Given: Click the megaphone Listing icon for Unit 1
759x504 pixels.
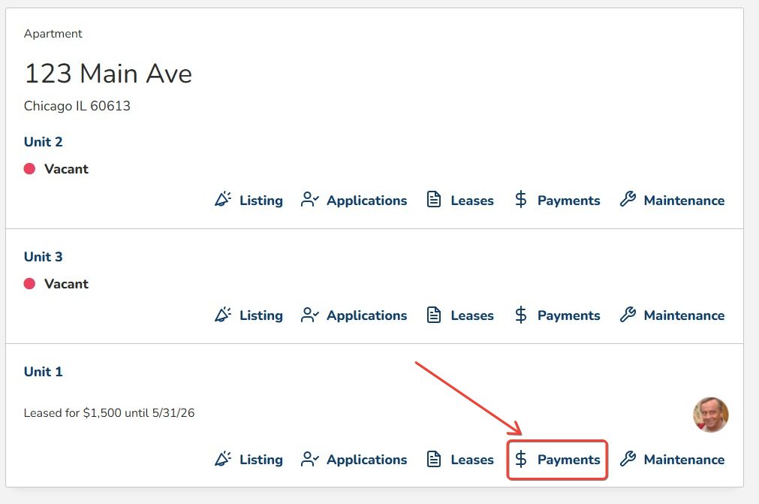Looking at the screenshot, I should (x=223, y=459).
